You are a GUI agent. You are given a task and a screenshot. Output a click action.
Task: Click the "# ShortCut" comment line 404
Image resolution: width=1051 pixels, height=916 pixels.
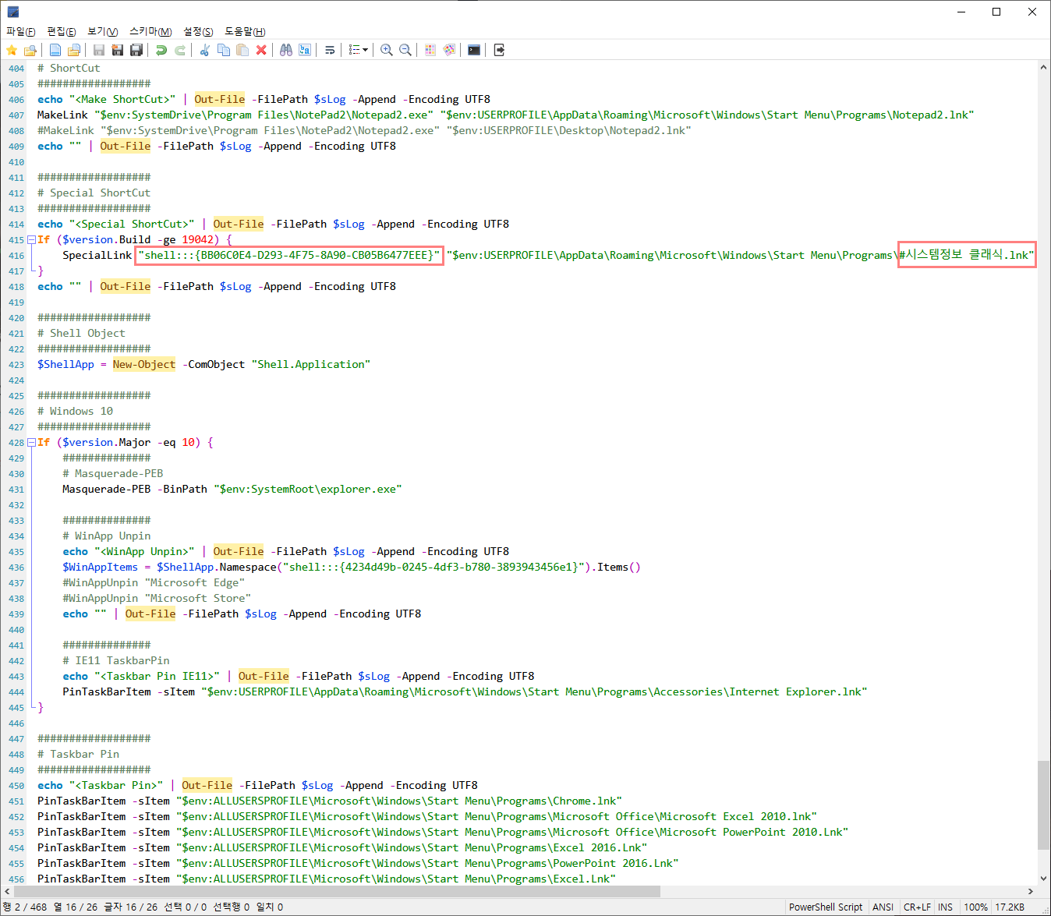tap(69, 68)
